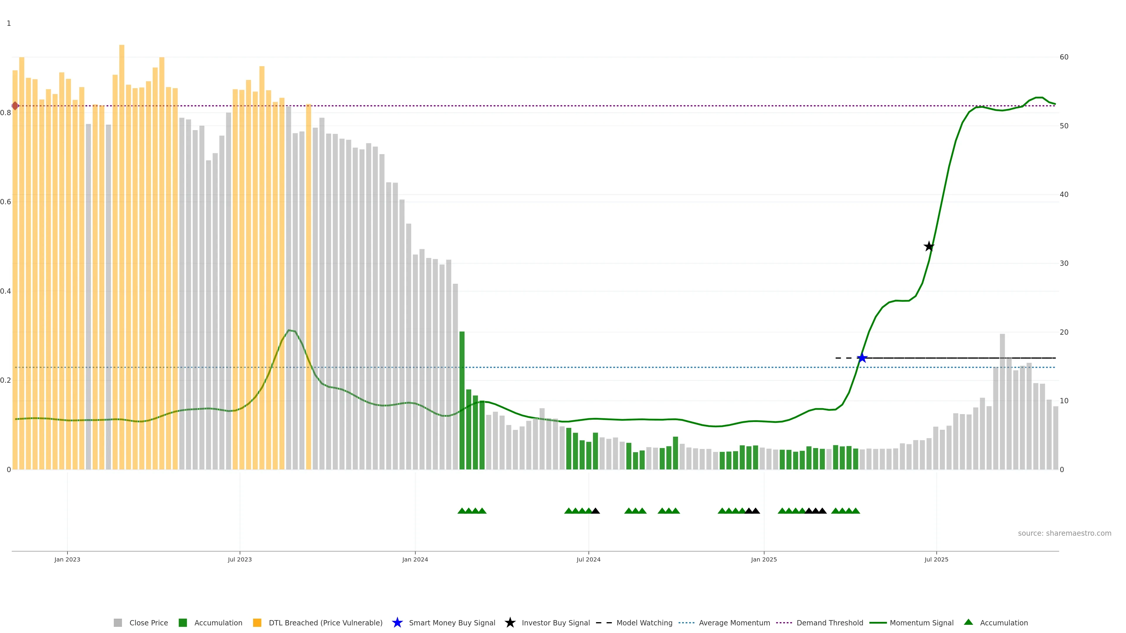Viewport: 1126px width, 633px height.
Task: Click the green Accumulation legend square
Action: pyautogui.click(x=183, y=622)
